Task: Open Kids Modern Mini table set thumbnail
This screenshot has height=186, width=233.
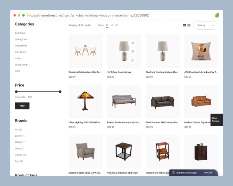Action: (85, 51)
